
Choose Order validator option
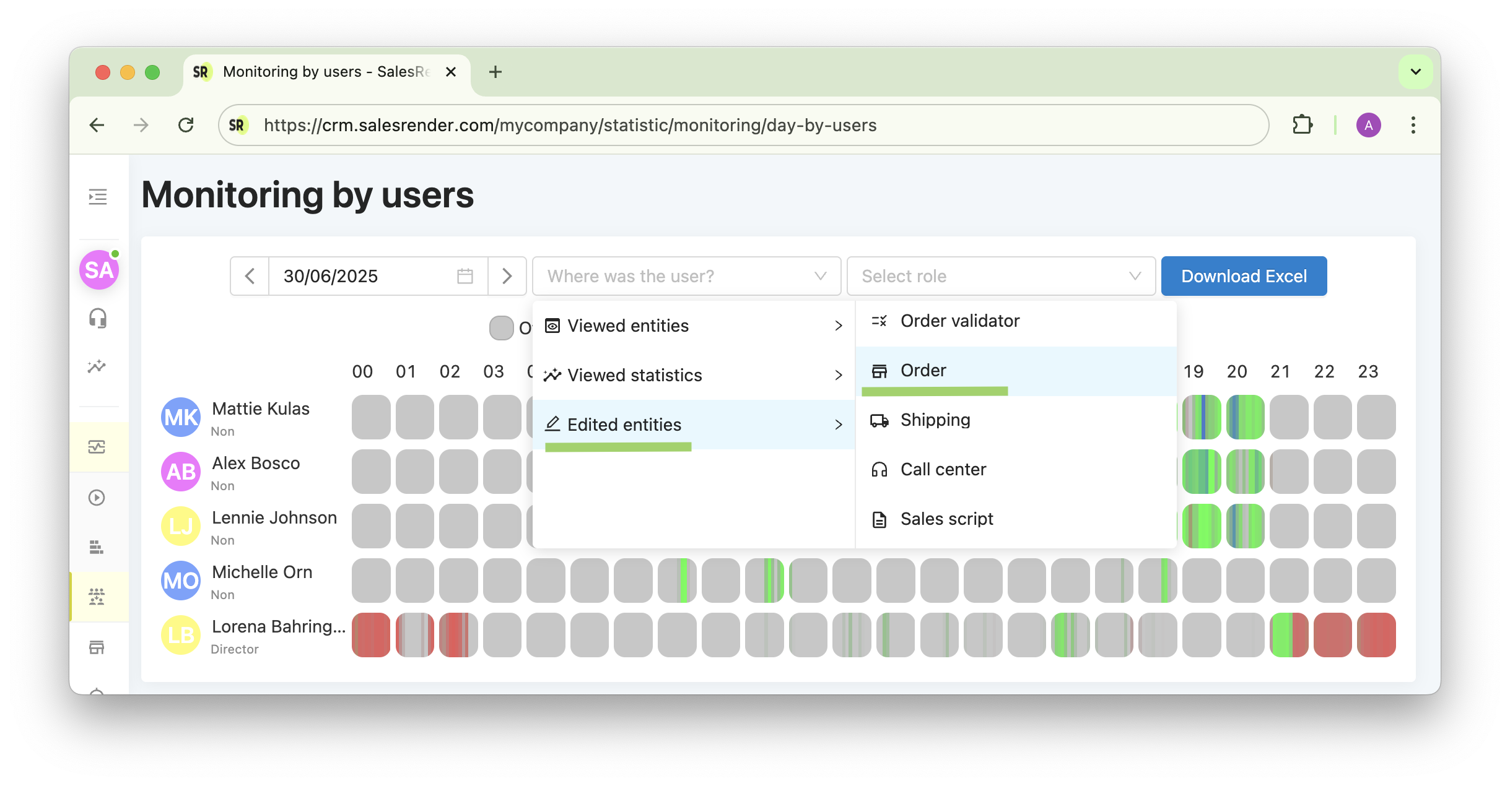[1016, 321]
